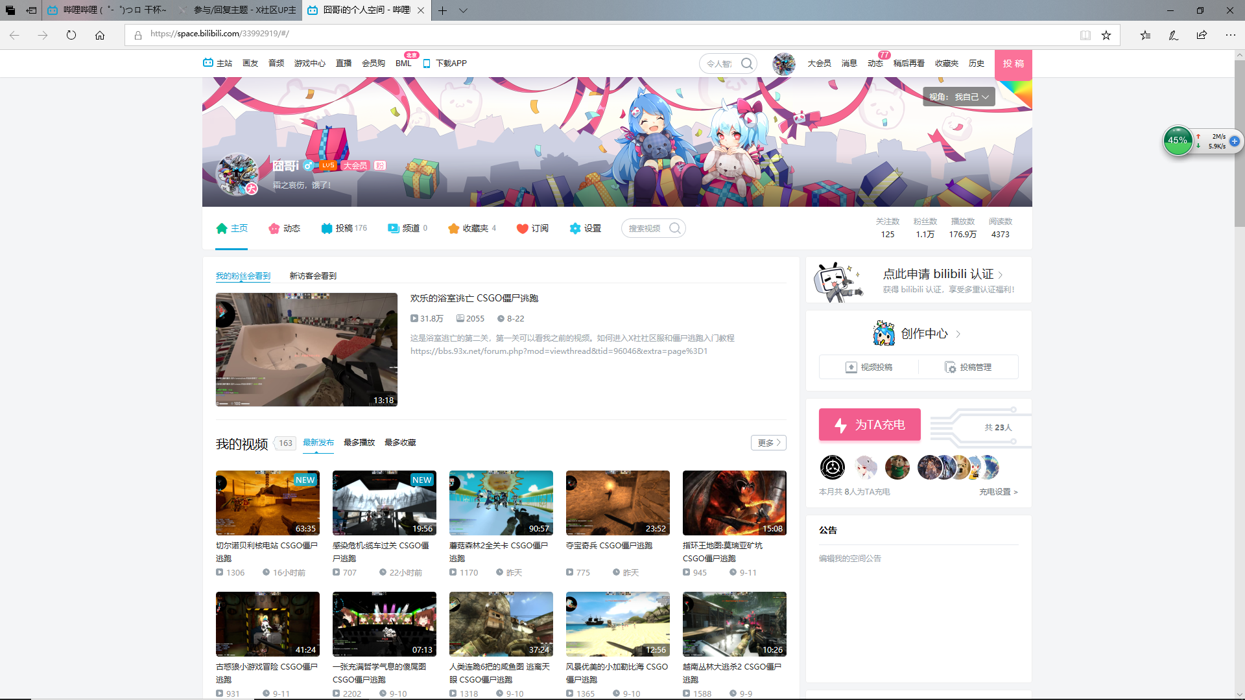This screenshot has height=700, width=1245.
Task: Click the pink 为TA充电 button
Action: tap(870, 425)
